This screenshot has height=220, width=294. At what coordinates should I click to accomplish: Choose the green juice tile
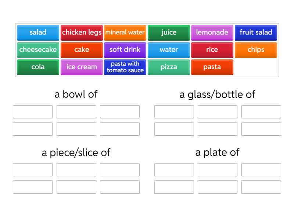169,33
